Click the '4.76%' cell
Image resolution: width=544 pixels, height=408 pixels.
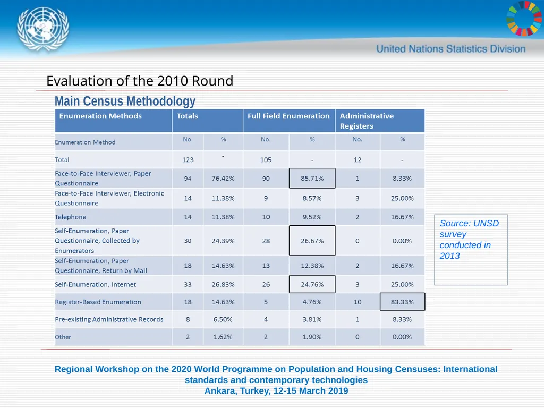pos(312,302)
